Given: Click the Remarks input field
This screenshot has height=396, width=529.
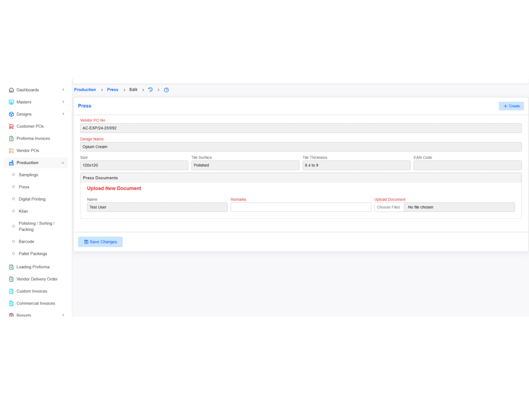Looking at the screenshot, I should 301,207.
